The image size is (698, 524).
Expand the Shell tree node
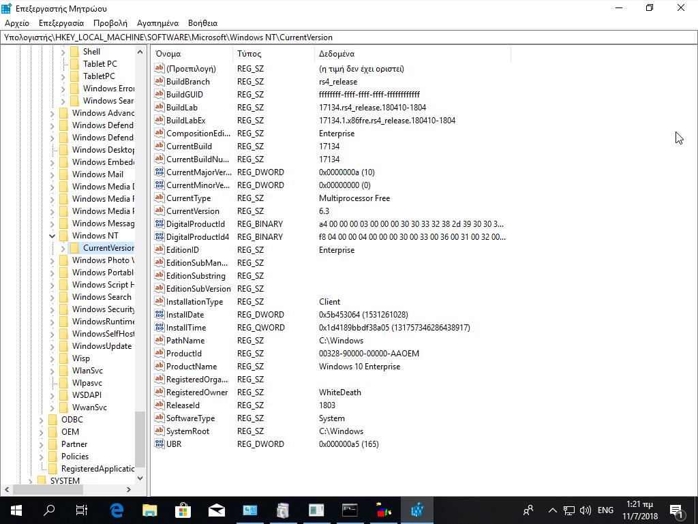(x=63, y=52)
